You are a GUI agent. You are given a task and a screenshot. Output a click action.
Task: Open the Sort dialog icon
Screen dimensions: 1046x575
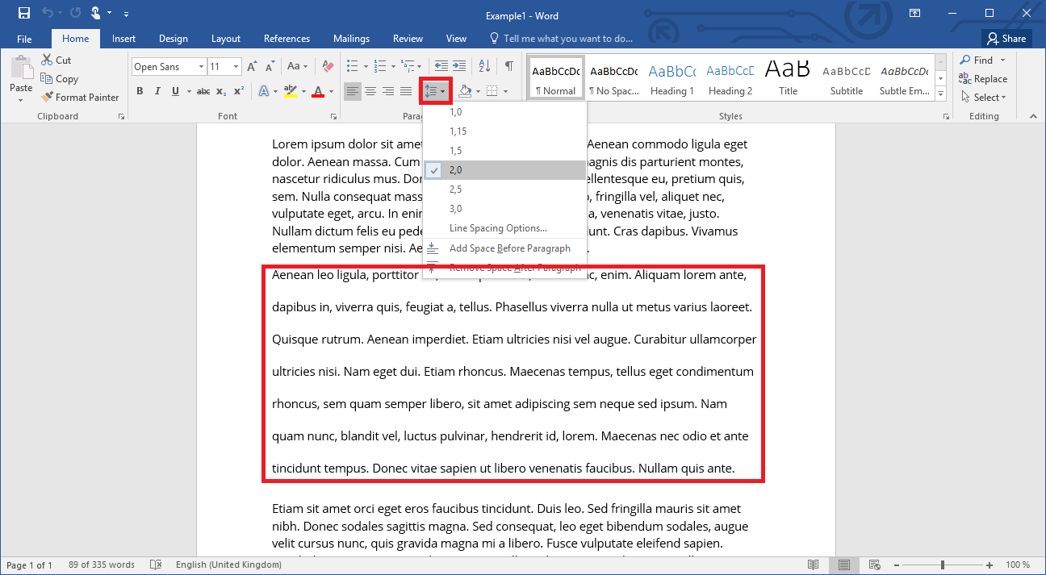point(483,66)
